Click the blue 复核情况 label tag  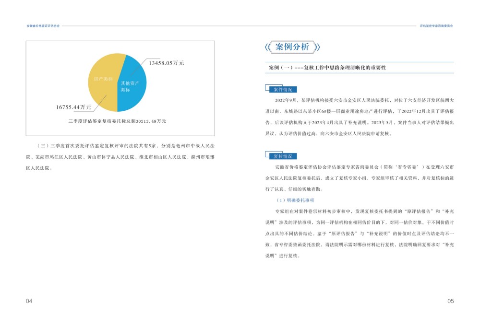283,156
